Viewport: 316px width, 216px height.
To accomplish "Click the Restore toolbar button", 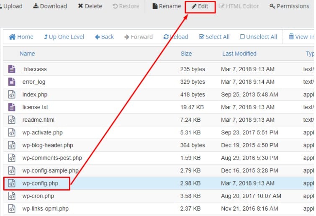I will coord(126,6).
